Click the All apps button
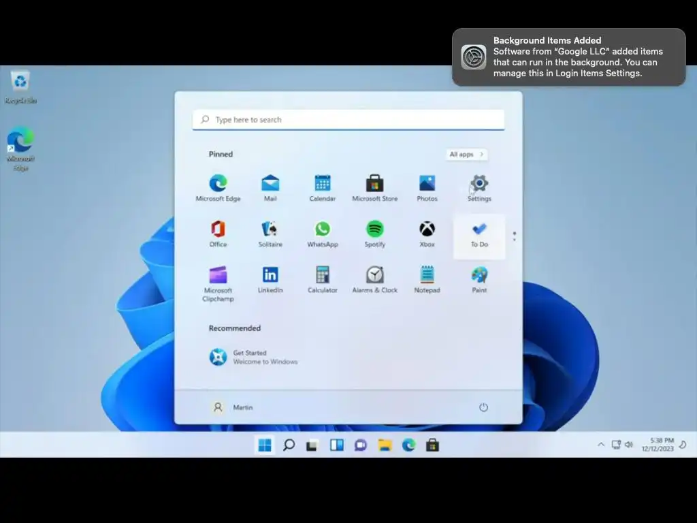697x523 pixels. point(466,155)
